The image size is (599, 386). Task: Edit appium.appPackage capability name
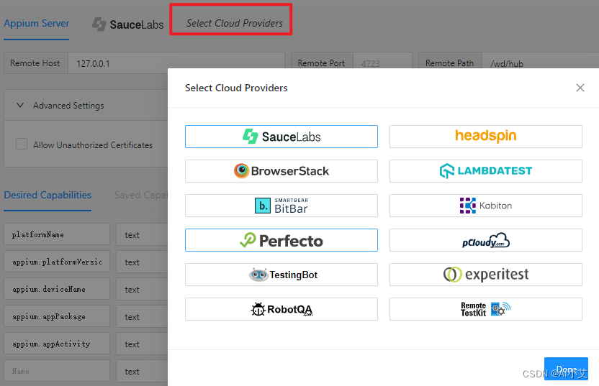[x=57, y=316]
